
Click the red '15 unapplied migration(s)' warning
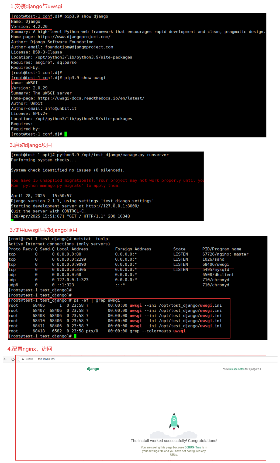click(107, 180)
